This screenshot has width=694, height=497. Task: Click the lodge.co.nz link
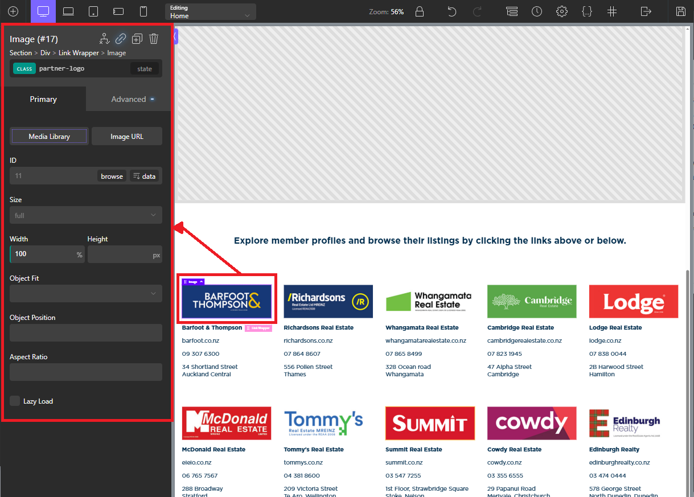pos(605,340)
